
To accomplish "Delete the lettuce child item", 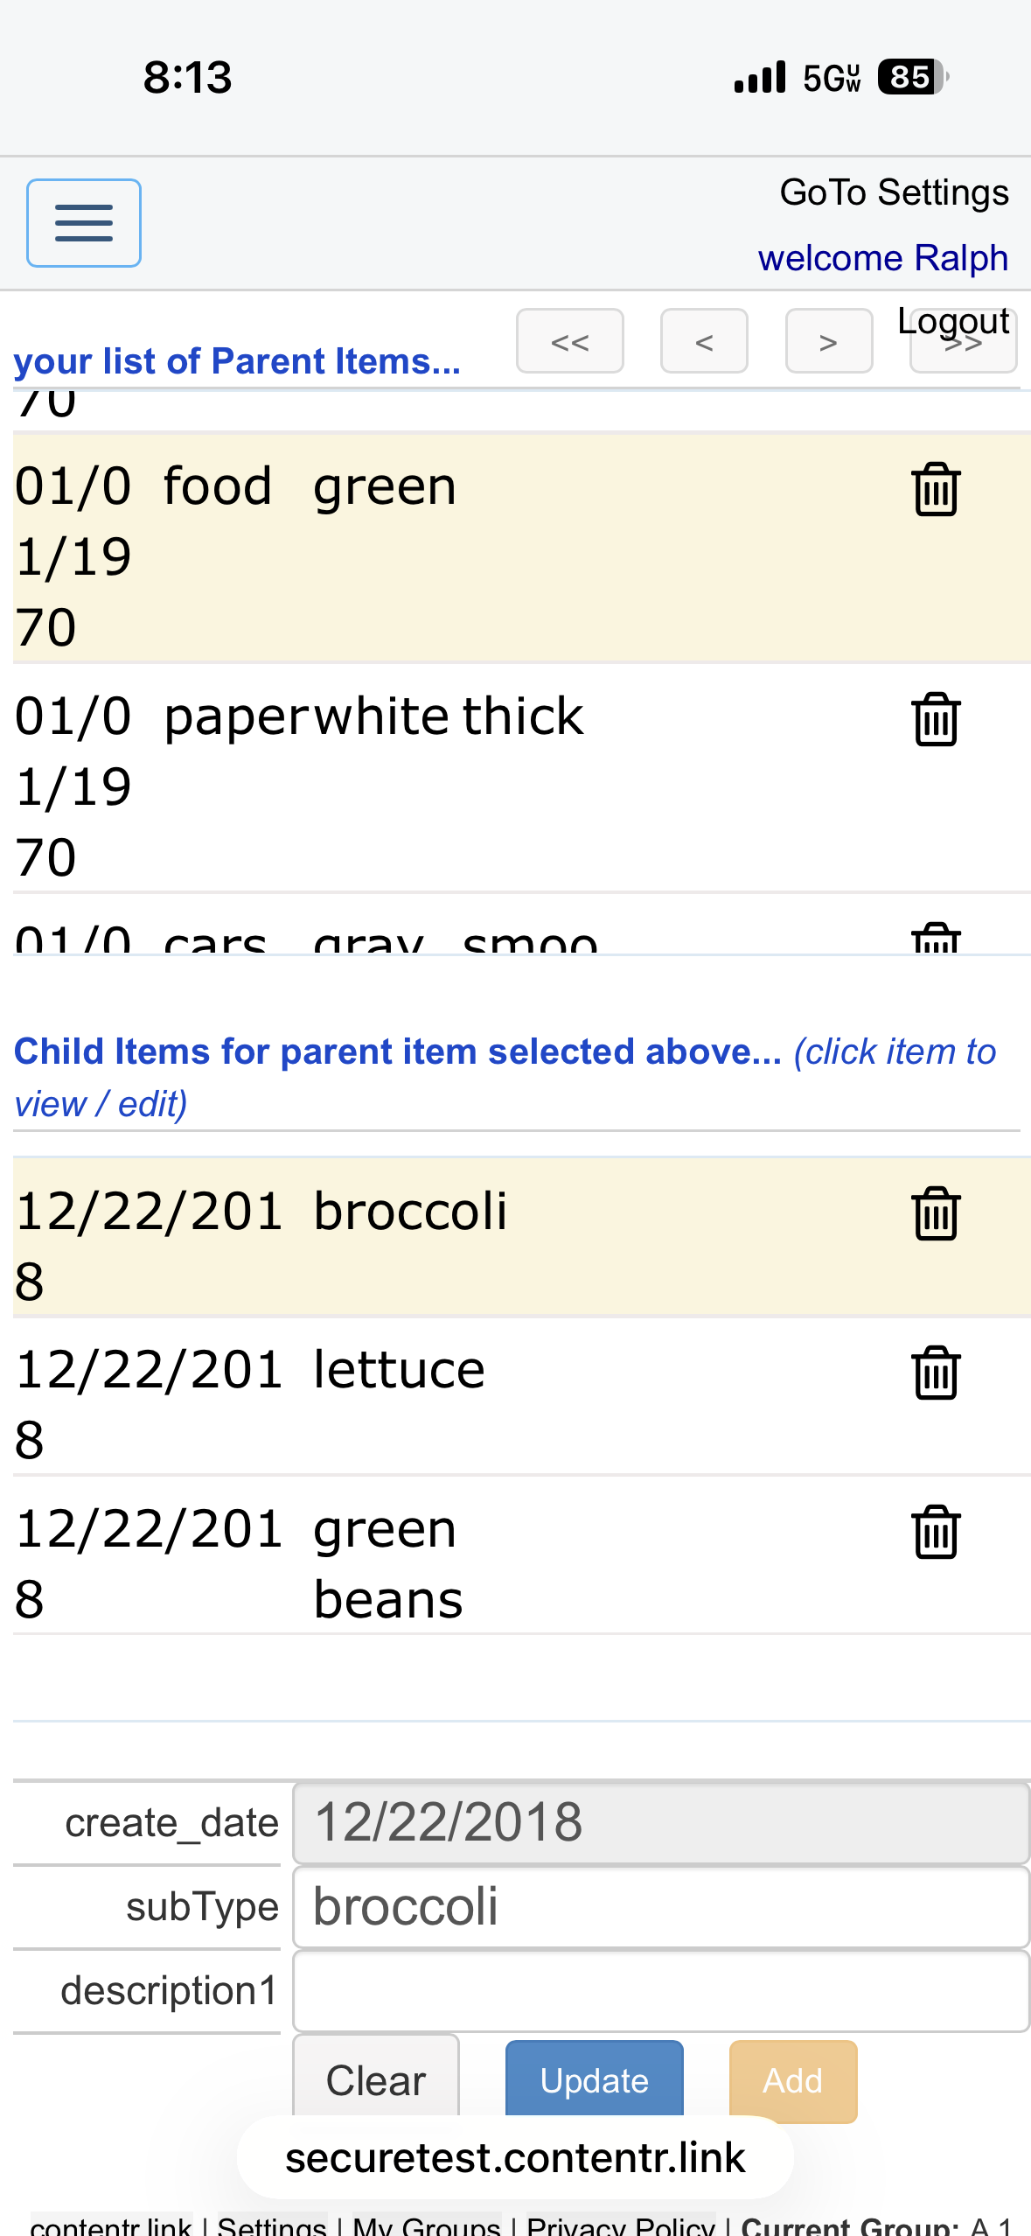I will 936,1373.
